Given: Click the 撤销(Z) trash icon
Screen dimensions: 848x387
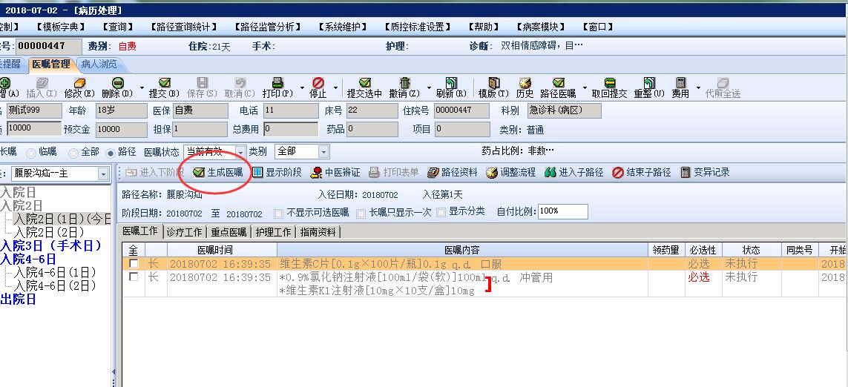Looking at the screenshot, I should pos(404,83).
